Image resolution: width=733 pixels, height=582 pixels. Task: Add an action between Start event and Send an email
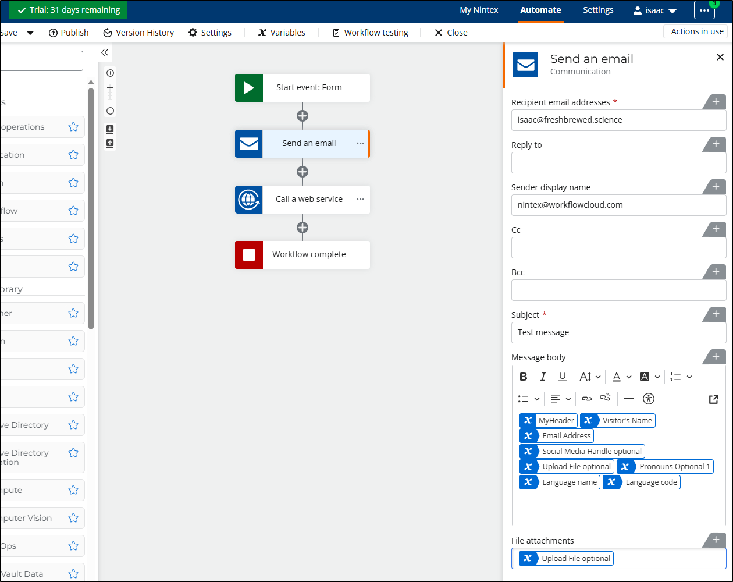[303, 116]
